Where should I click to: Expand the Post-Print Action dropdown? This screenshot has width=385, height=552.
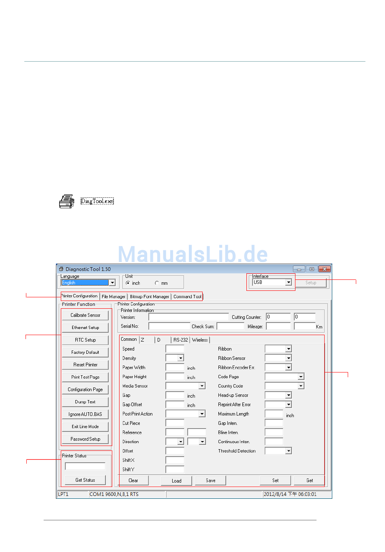click(202, 413)
